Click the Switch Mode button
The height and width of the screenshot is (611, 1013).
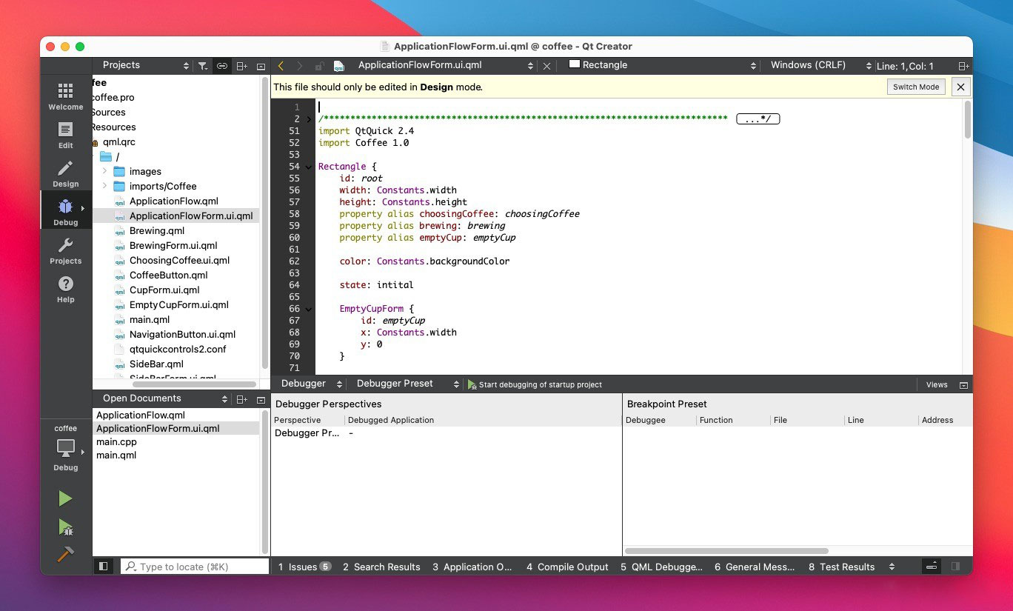pyautogui.click(x=915, y=87)
